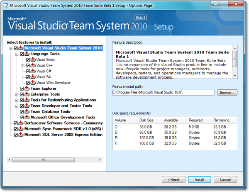The image size is (249, 192).
Task: Click the feature description scrollbar thumb
Action: click(235, 59)
